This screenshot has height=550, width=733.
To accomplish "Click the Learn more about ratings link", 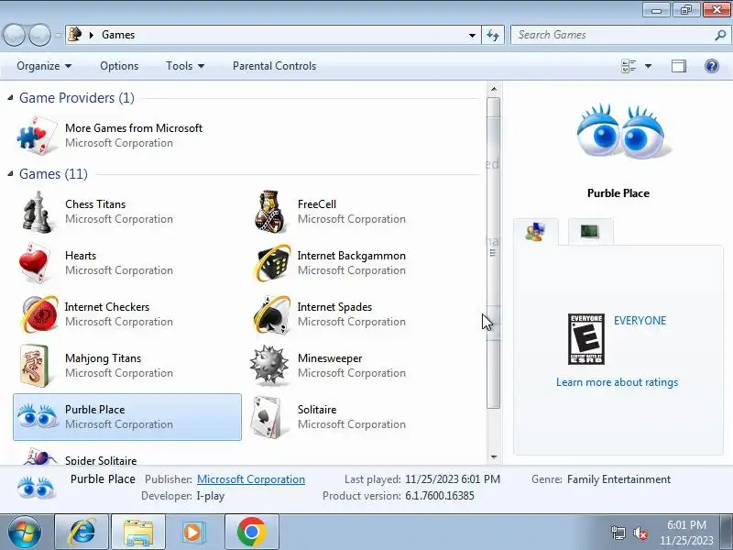I will point(617,382).
